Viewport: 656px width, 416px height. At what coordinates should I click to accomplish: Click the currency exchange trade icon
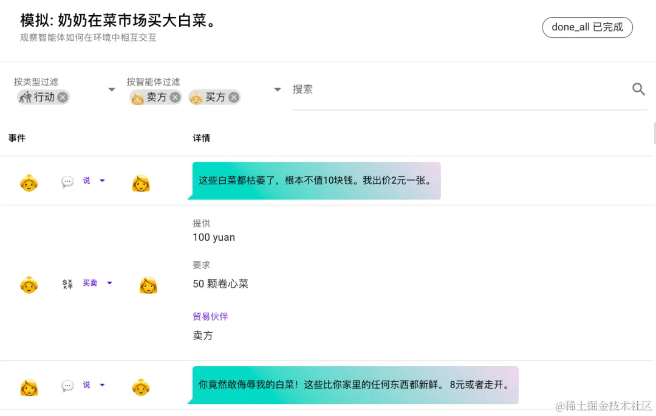pyautogui.click(x=67, y=283)
